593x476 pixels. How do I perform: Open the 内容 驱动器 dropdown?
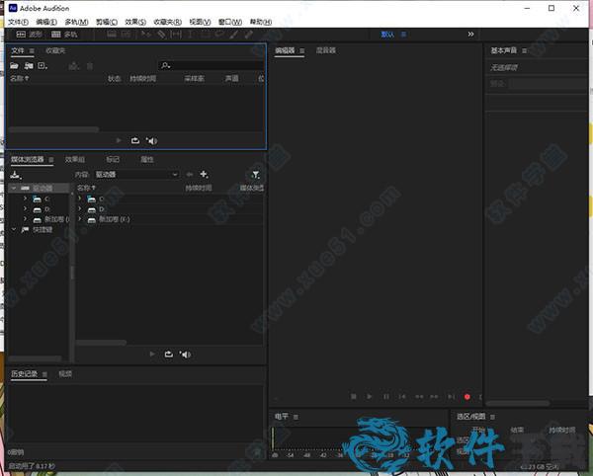coord(136,174)
